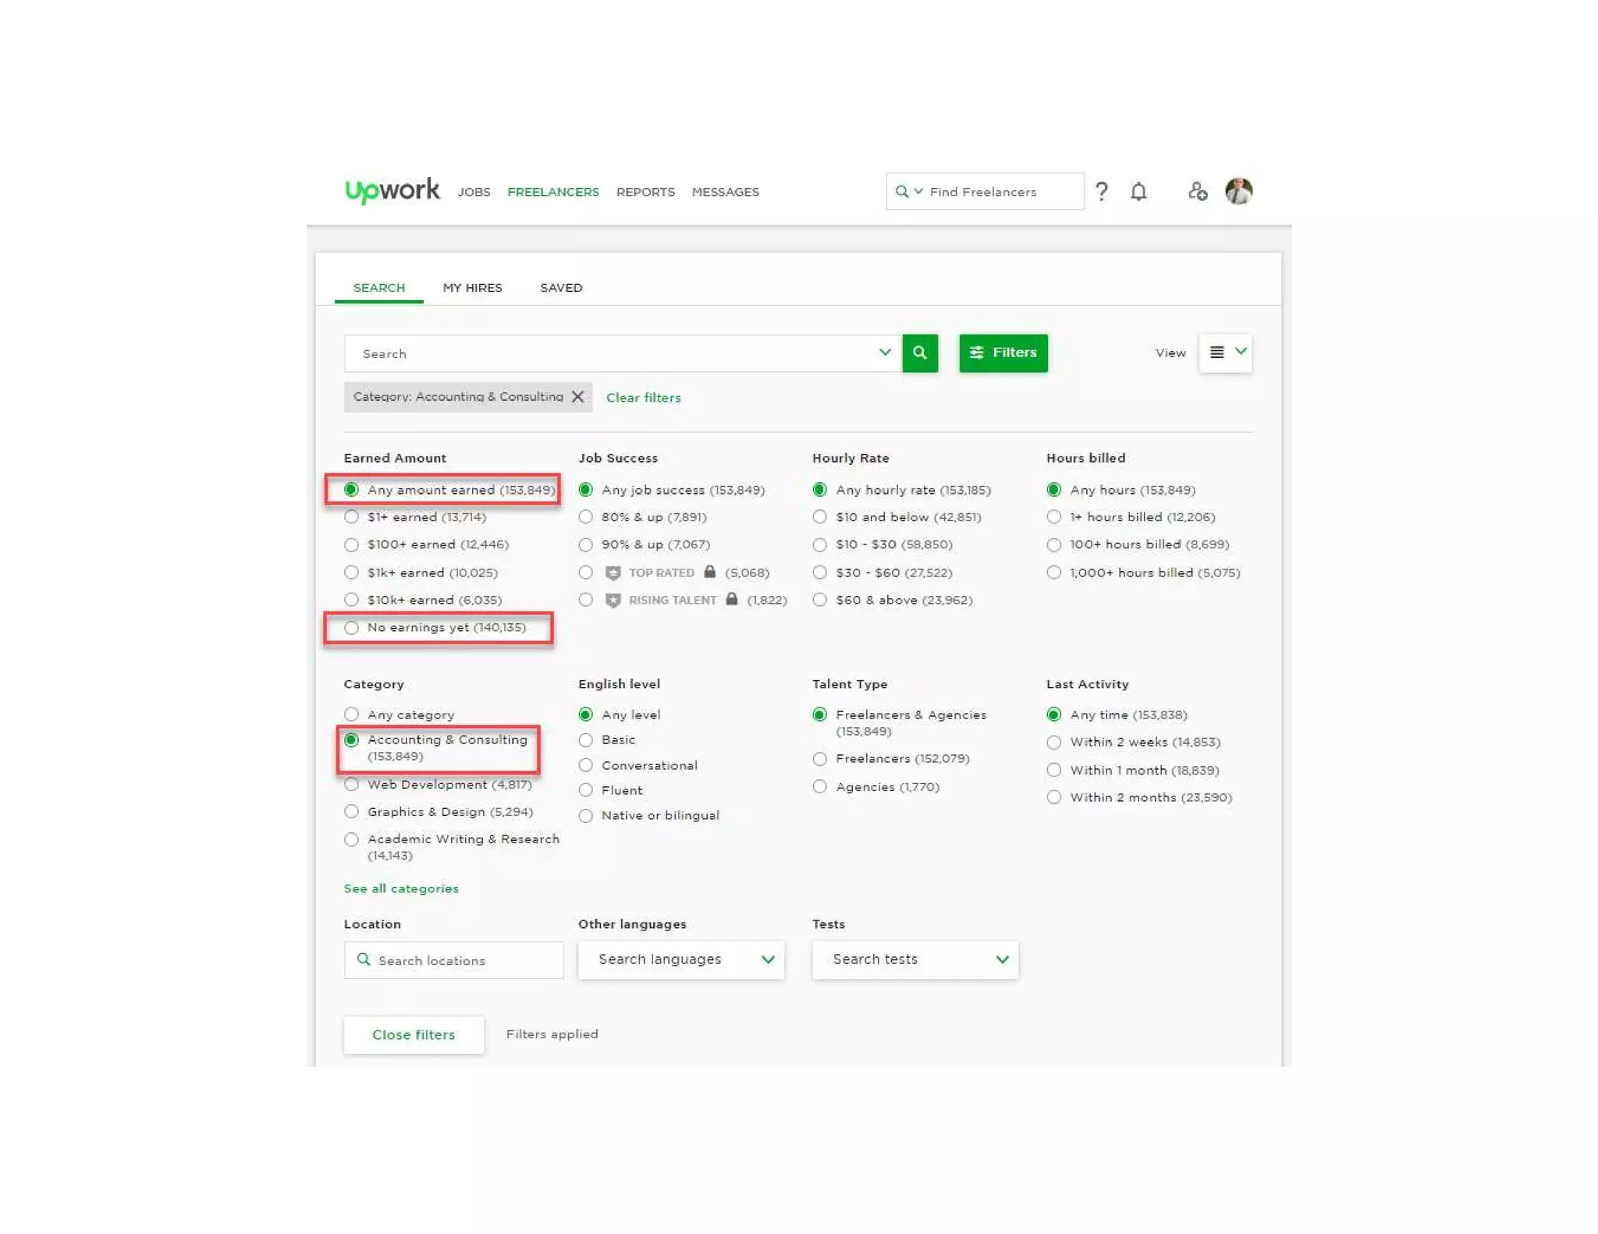Viewport: 1598px width, 1234px height.
Task: Open the Reports menu item
Action: pos(645,192)
